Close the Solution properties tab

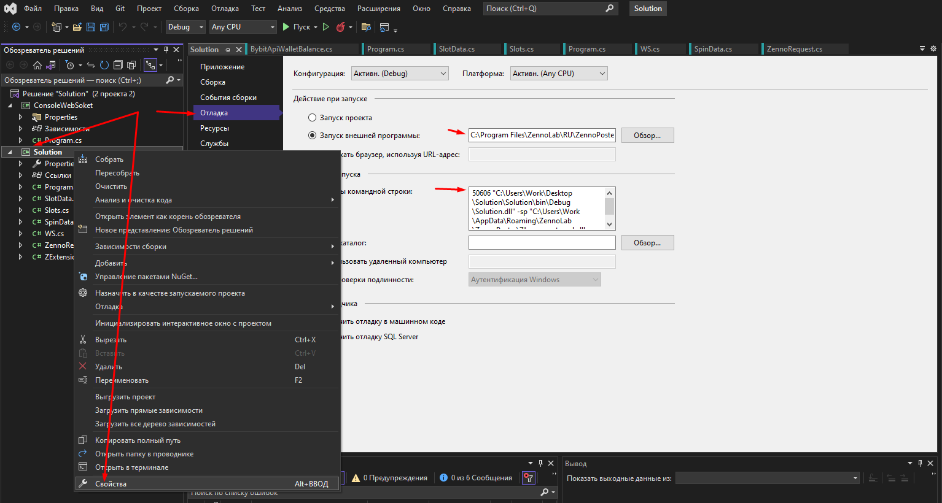(x=239, y=50)
